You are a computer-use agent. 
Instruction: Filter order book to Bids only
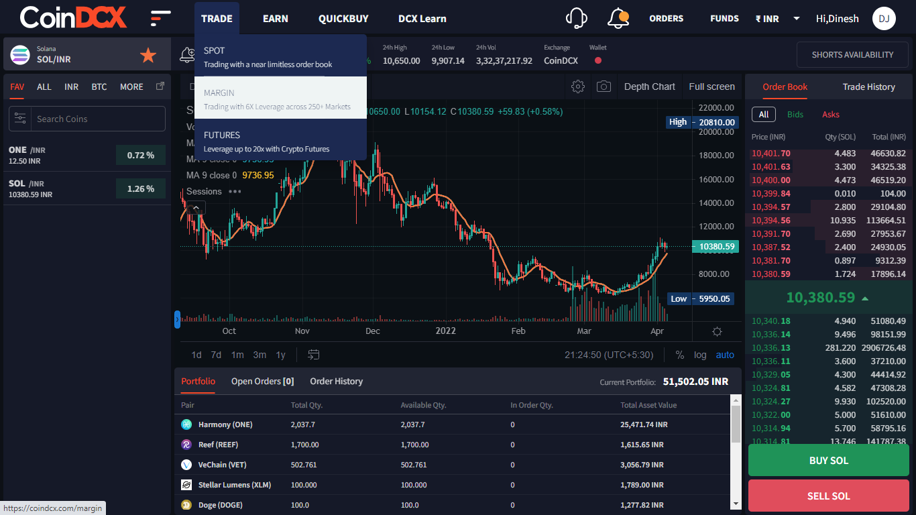pyautogui.click(x=795, y=114)
